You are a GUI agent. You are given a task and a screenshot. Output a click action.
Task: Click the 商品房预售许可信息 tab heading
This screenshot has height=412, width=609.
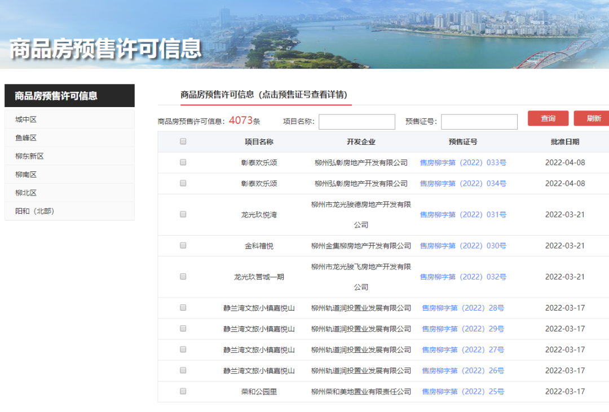263,95
